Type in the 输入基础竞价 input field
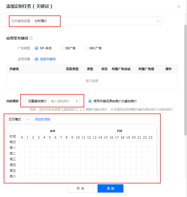This screenshot has width=187, height=197. (62, 101)
